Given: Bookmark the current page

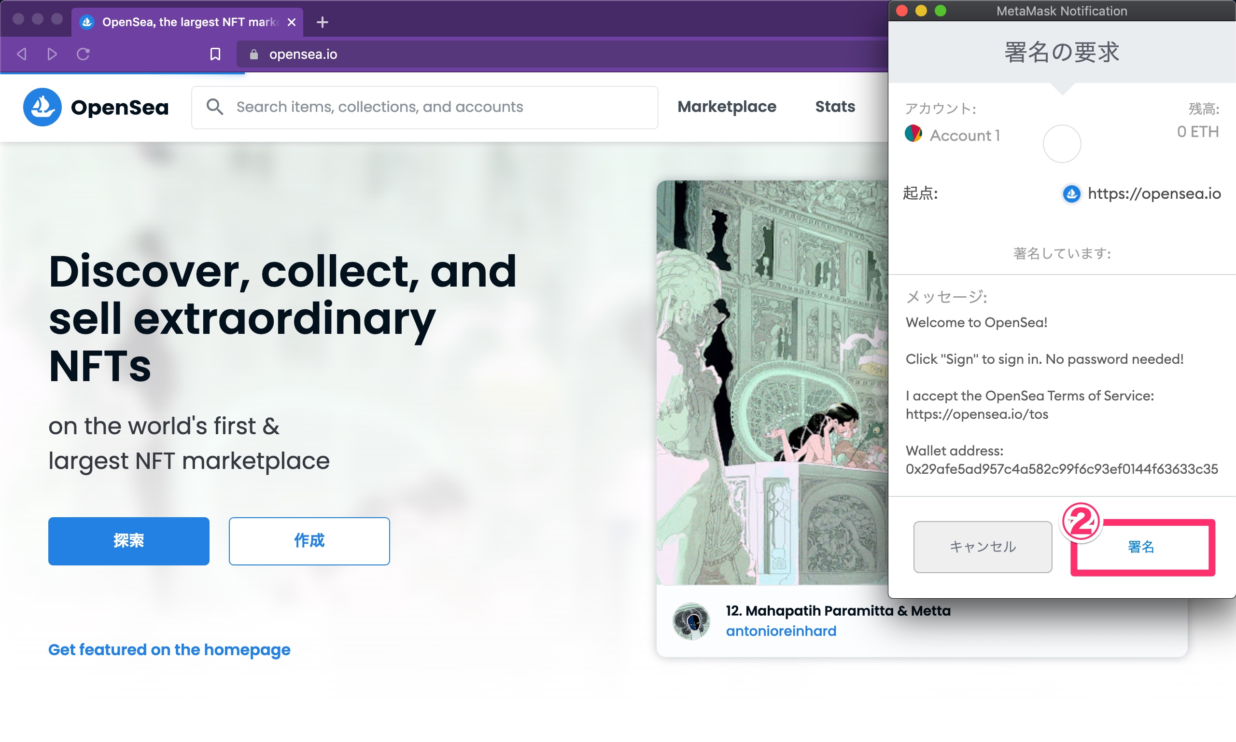Looking at the screenshot, I should pos(215,54).
